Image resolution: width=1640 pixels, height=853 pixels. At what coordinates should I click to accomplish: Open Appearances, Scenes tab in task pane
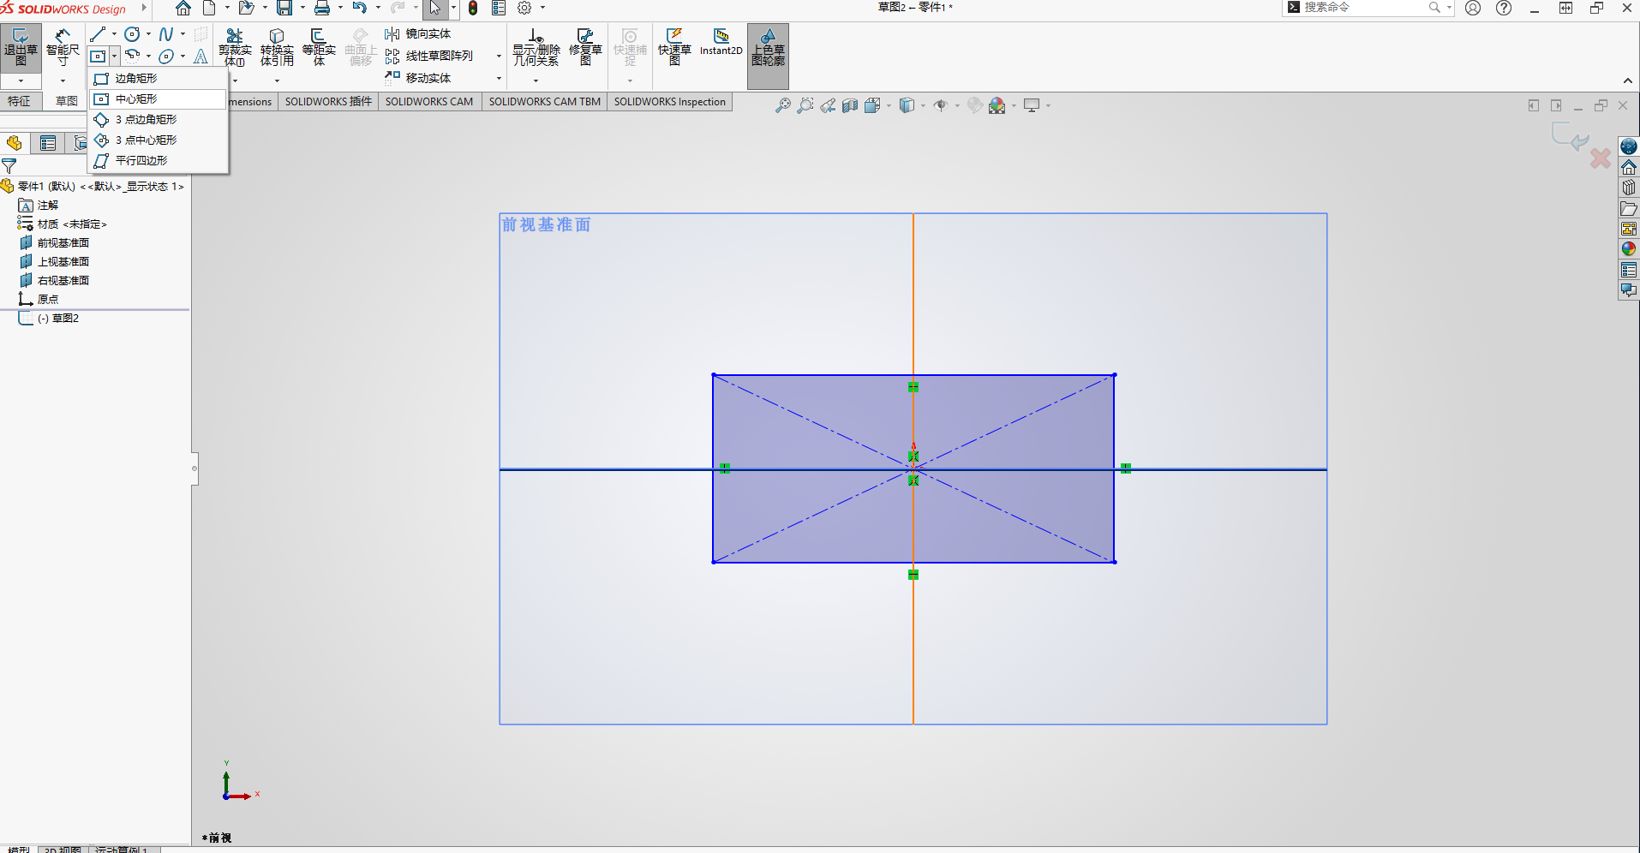(x=1629, y=249)
